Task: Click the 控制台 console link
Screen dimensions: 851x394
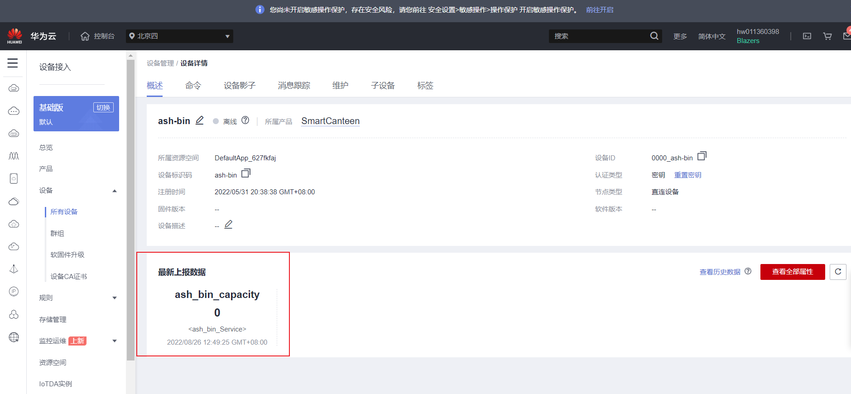Action: coord(104,36)
